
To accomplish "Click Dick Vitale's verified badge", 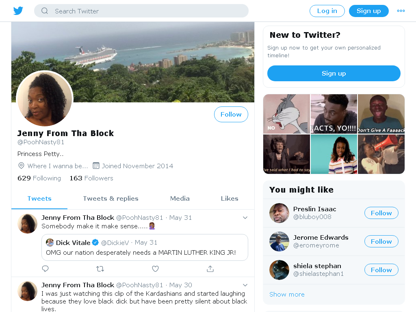I will 95,242.
